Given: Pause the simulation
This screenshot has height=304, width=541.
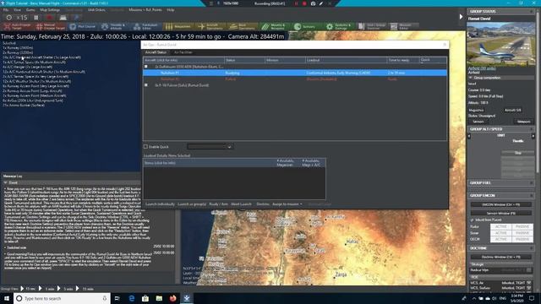Looking at the screenshot, I should (x=36, y=17).
